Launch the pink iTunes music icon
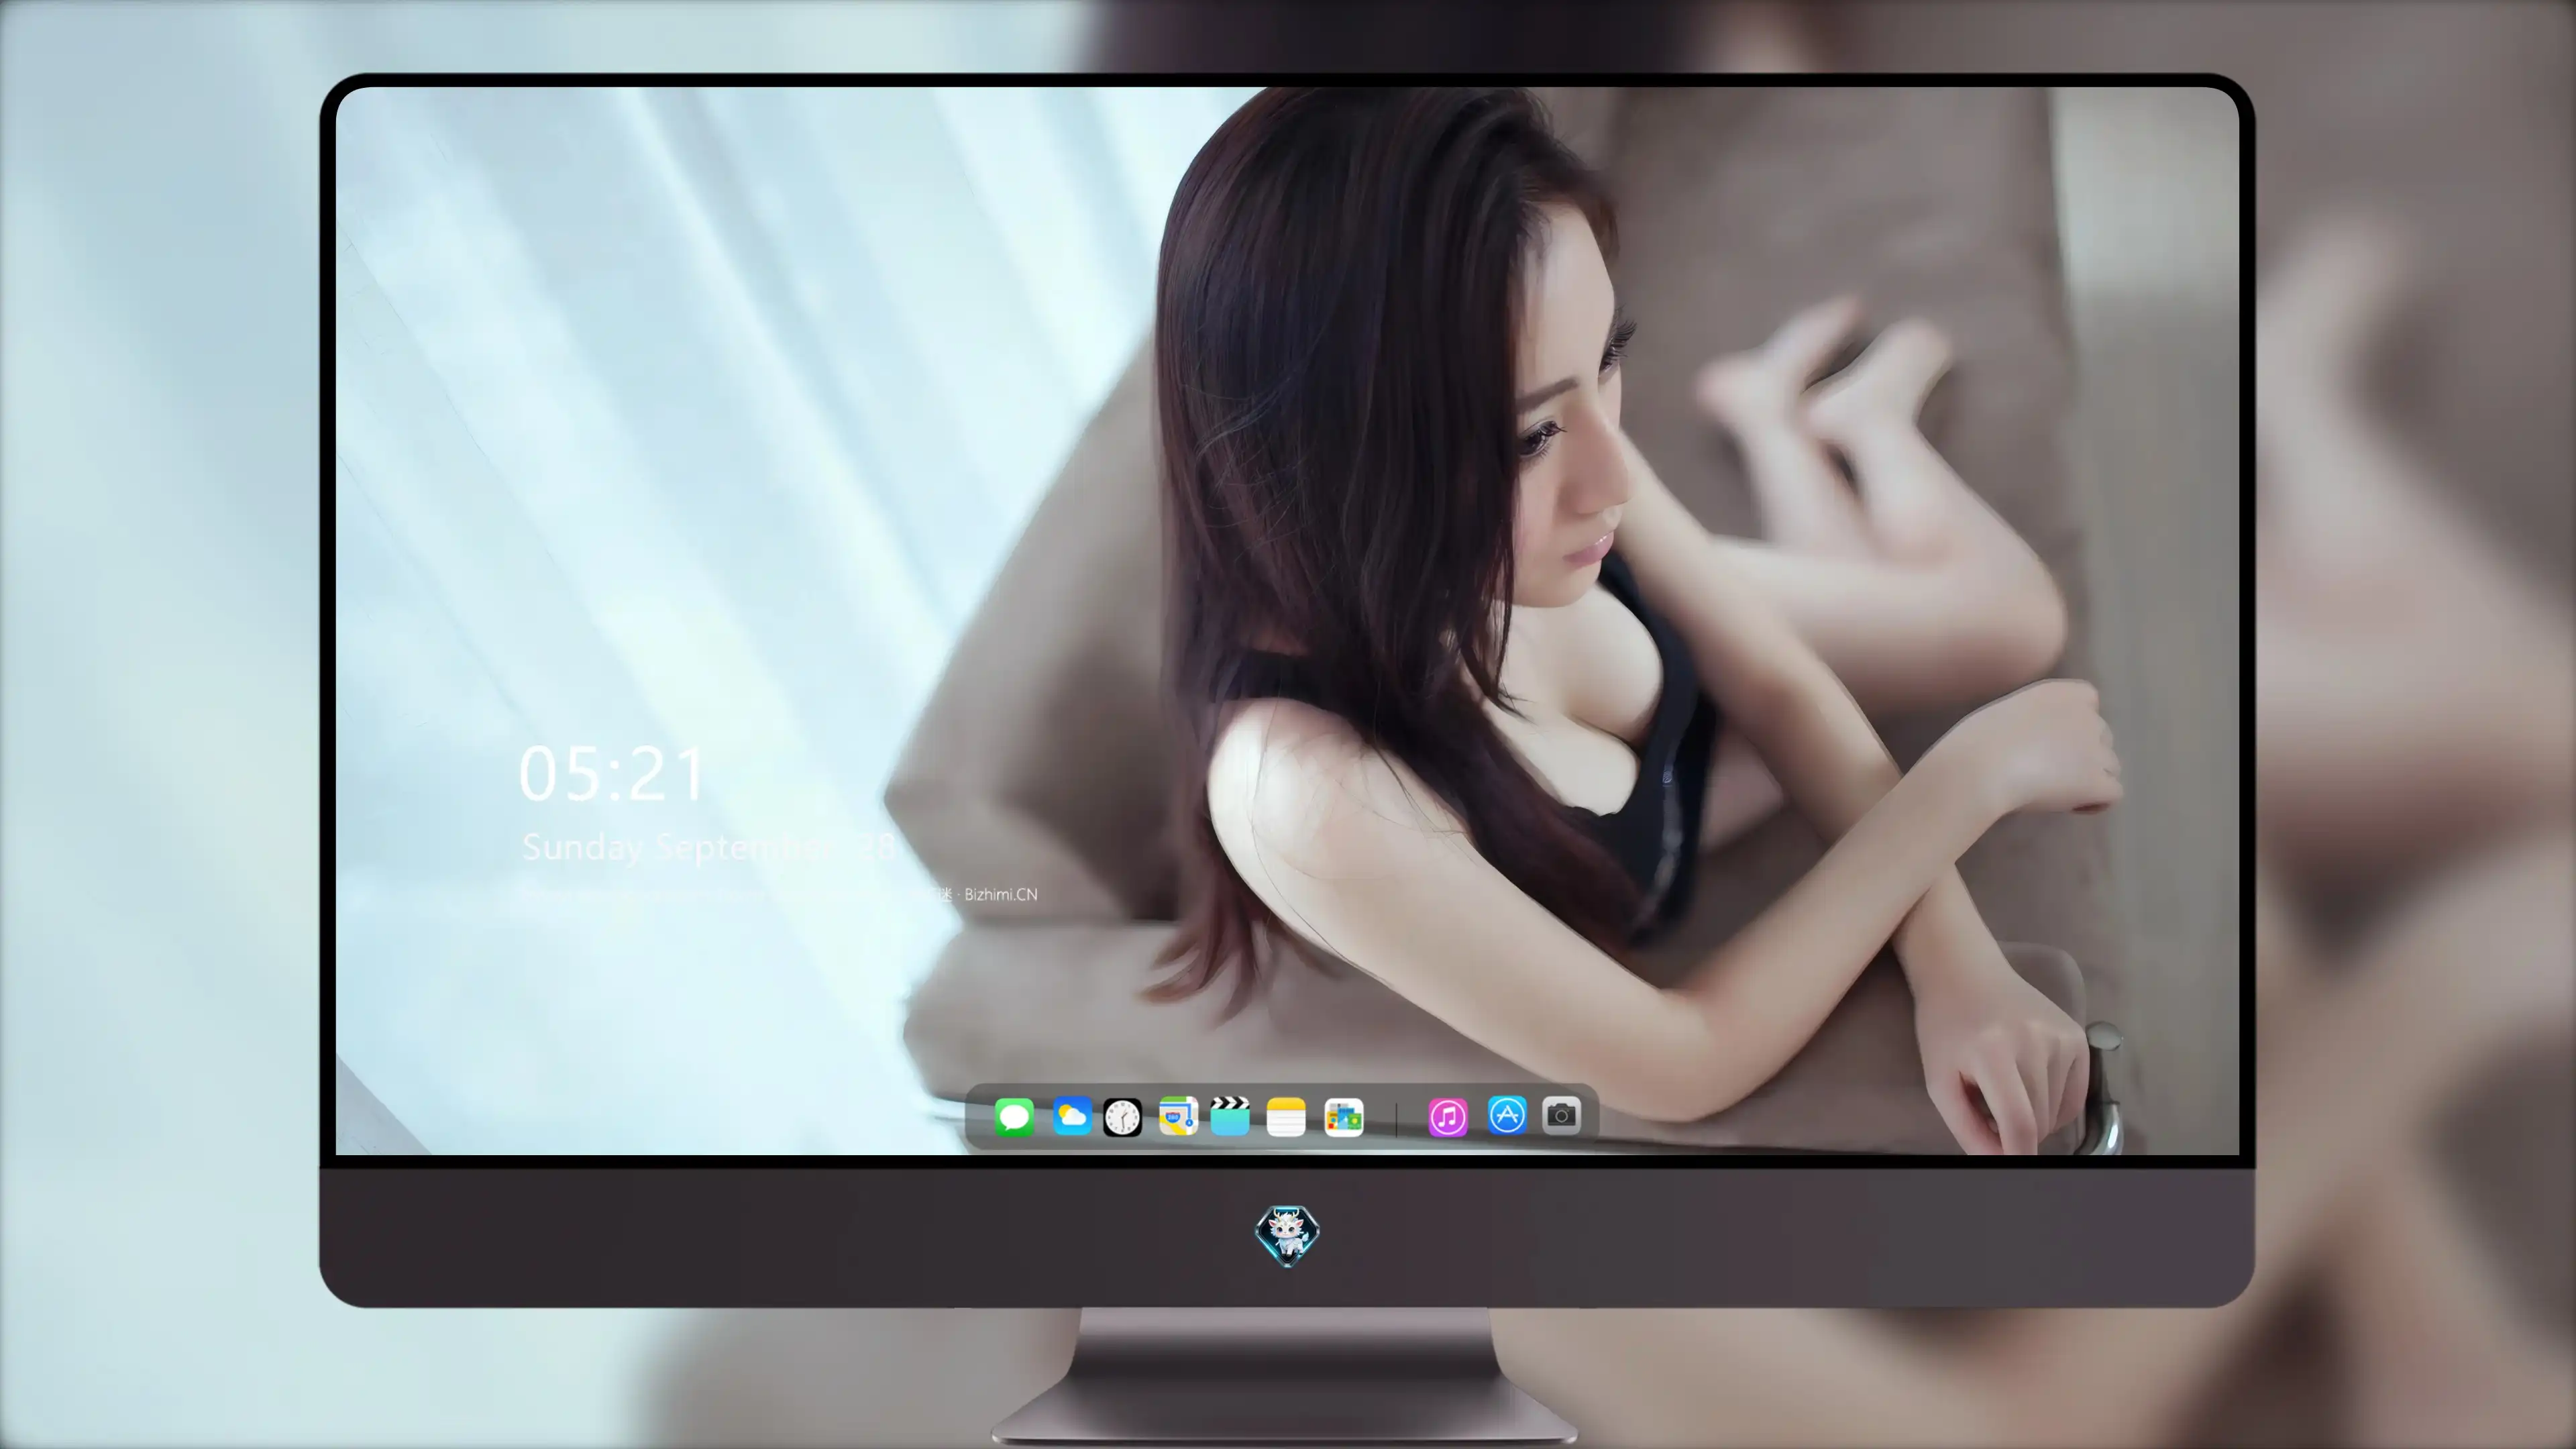The width and height of the screenshot is (2576, 1449). click(x=1448, y=1117)
